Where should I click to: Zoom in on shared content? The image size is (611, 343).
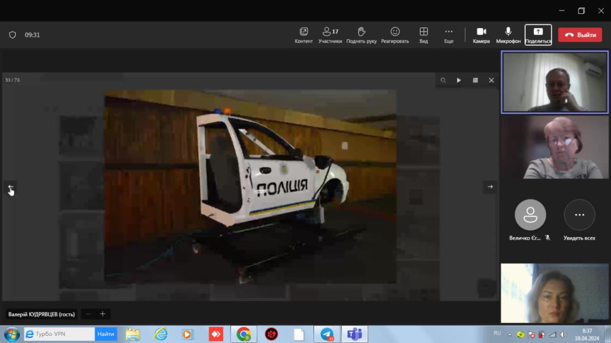(x=102, y=314)
